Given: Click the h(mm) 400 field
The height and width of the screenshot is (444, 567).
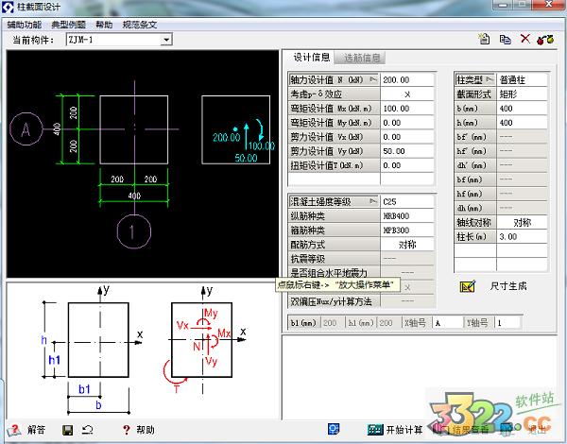Looking at the screenshot, I should (523, 123).
